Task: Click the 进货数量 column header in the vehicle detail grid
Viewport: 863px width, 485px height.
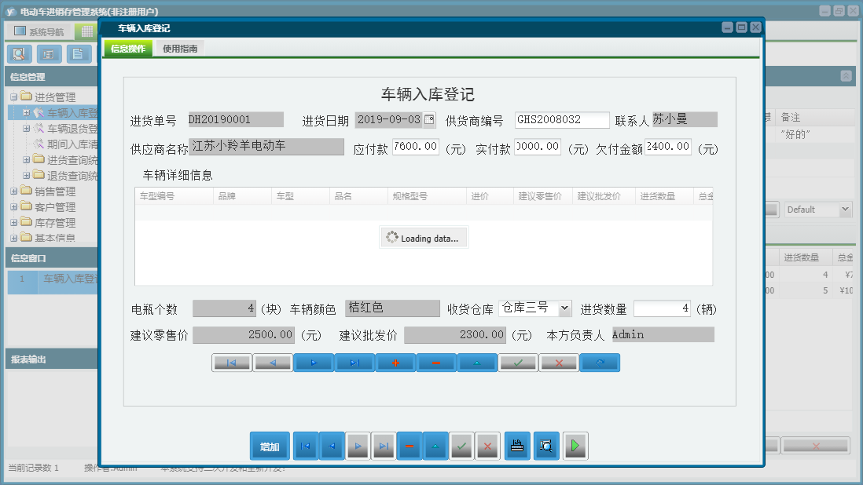Action: click(x=664, y=196)
